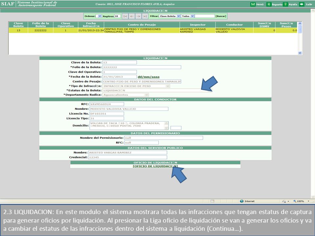The image size is (315, 236).
Task: Open the Todos filter dropdown
Action: click(x=188, y=16)
